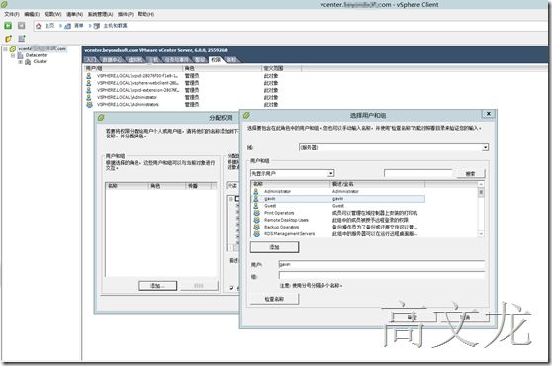The image size is (552, 366).
Task: Select the Backup Operators row text
Action: coord(281,227)
